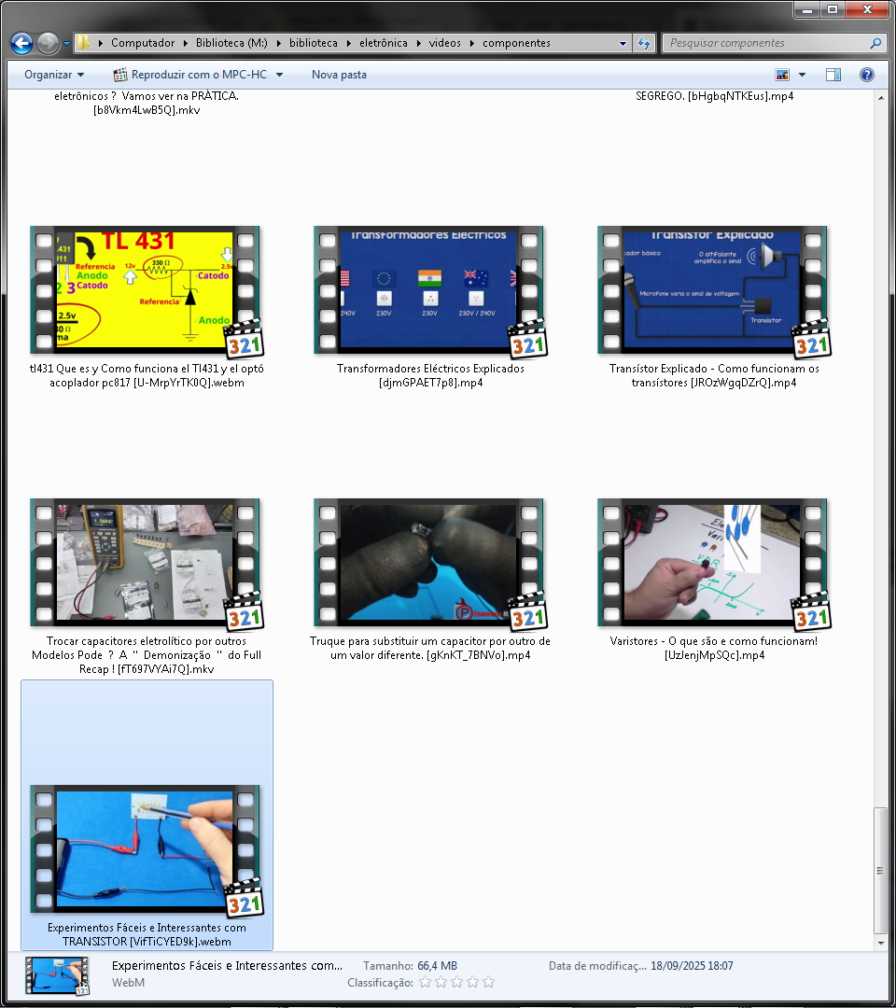The height and width of the screenshot is (1008, 896).
Task: Open more view options dropdown arrow
Action: 802,75
